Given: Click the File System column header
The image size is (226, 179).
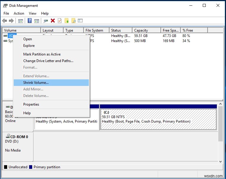Looking at the screenshot, I should (94, 30).
